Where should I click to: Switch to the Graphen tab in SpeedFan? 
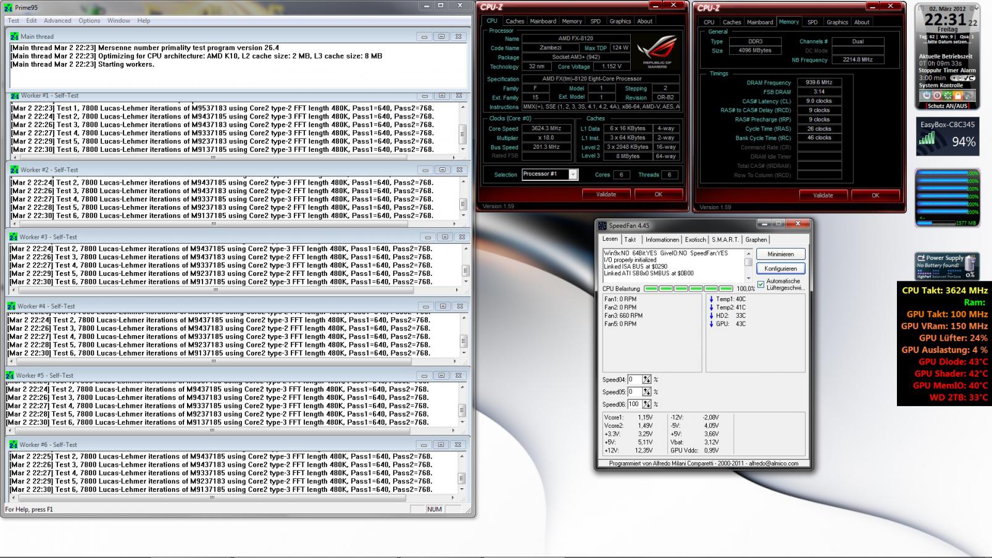pos(756,239)
